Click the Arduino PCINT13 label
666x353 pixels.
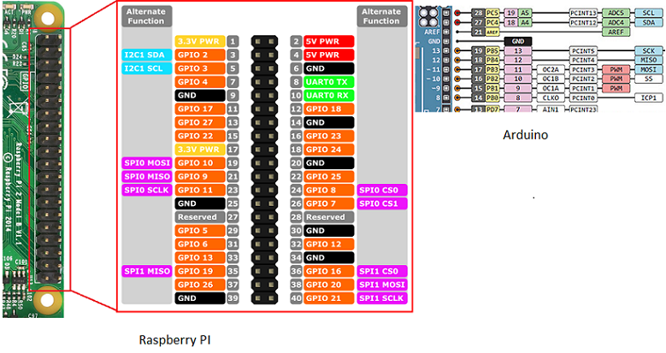pyautogui.click(x=583, y=13)
